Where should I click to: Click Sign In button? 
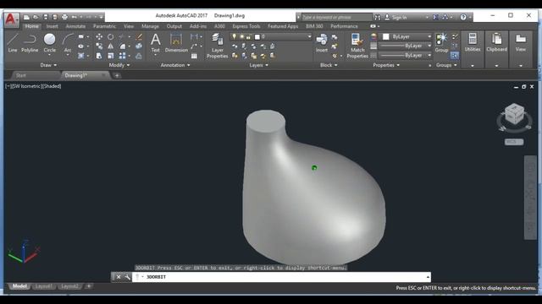[x=395, y=17]
